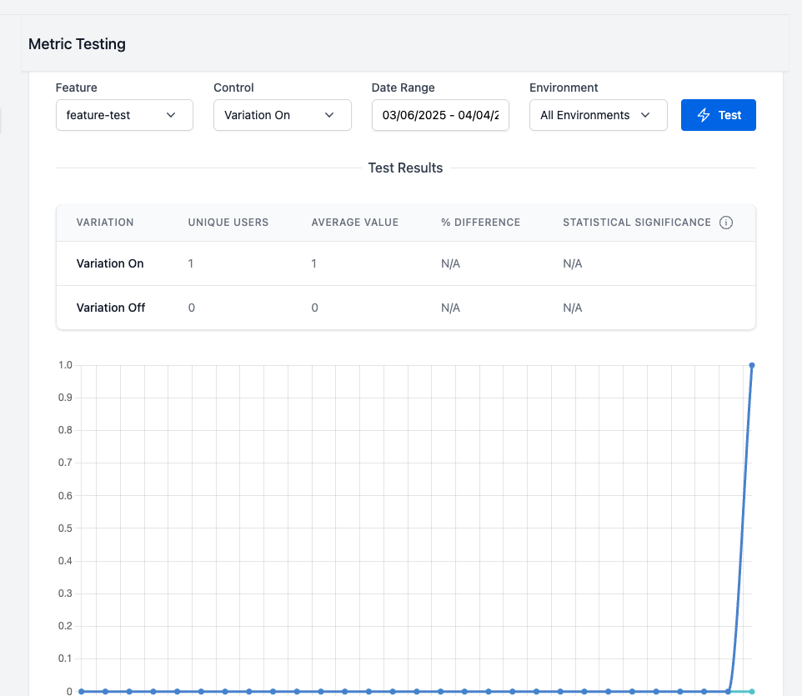Screen dimensions: 802x696
Task: Click the first blue data point on chart
Action: 81,691
